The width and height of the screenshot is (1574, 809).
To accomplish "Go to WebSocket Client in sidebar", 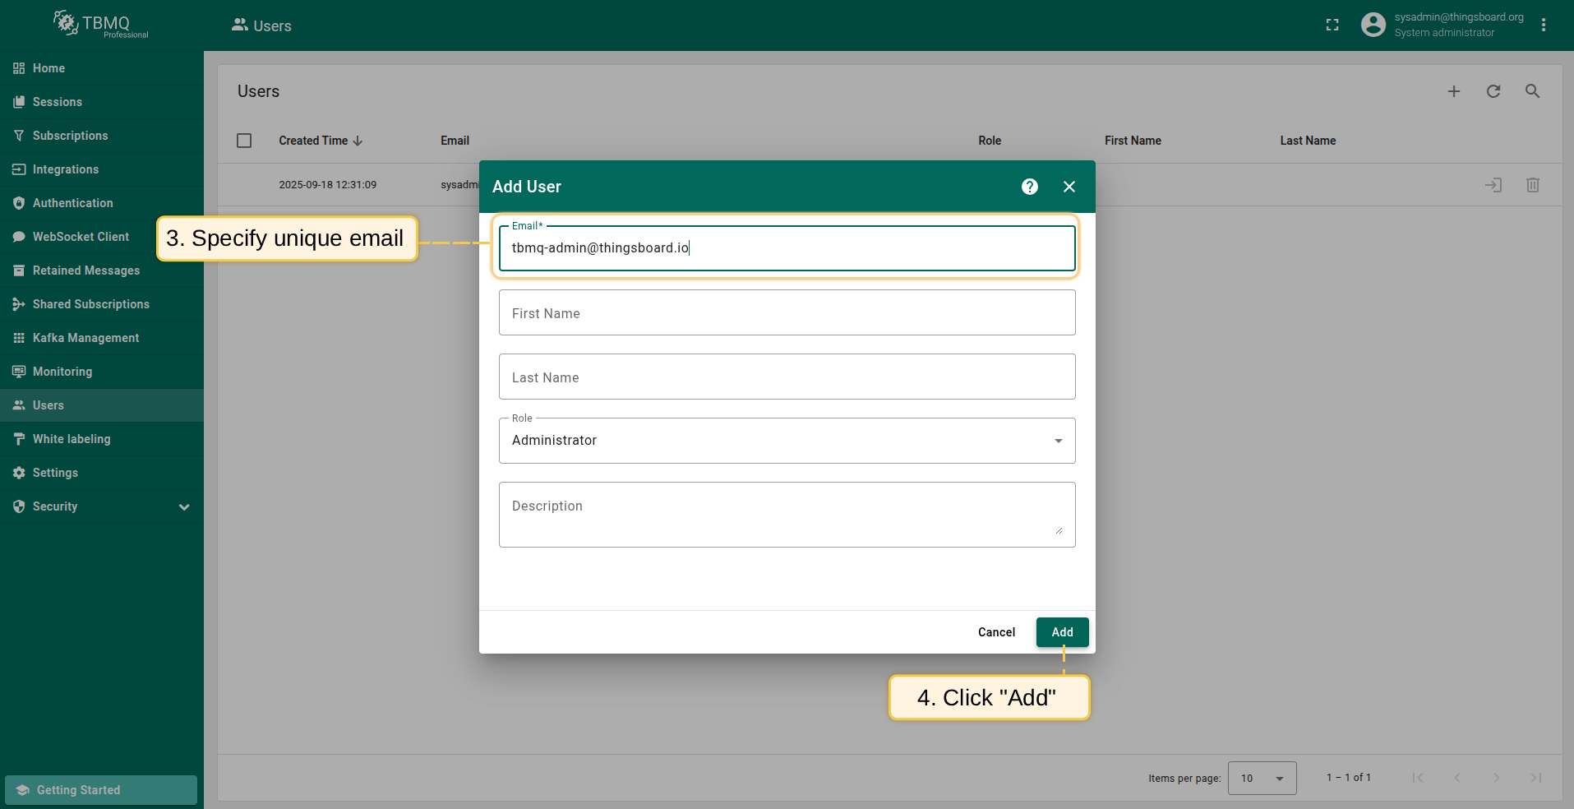I will pos(81,237).
